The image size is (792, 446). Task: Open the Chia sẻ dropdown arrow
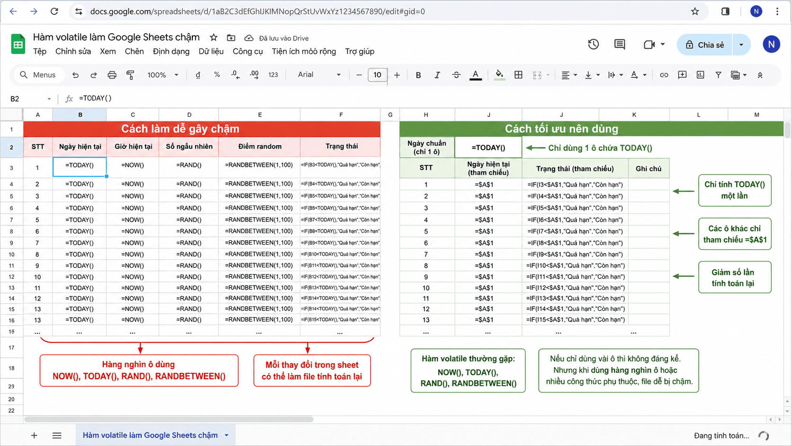point(741,45)
